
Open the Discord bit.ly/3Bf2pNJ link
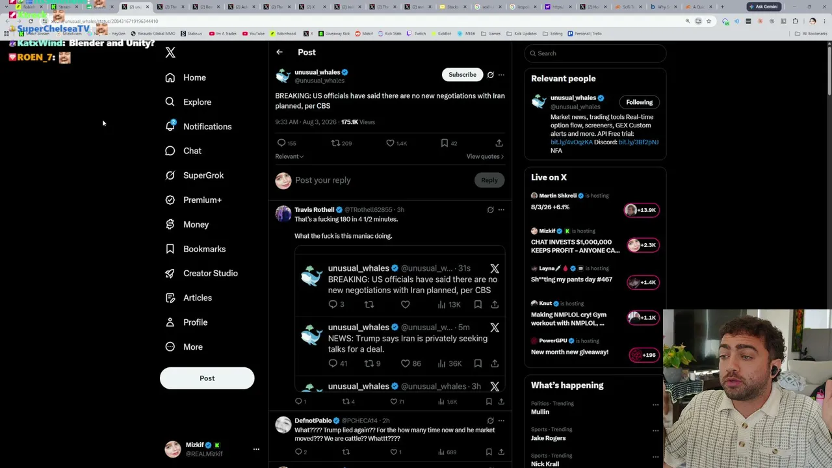[x=638, y=142]
